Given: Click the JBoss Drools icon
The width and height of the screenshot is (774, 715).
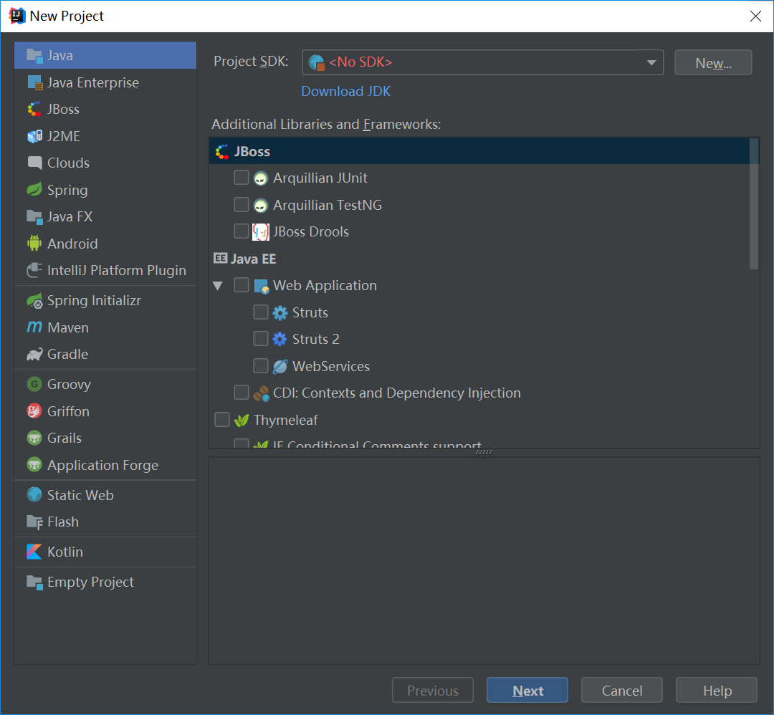Looking at the screenshot, I should pos(261,232).
